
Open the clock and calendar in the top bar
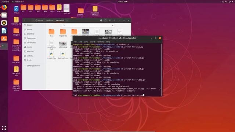click(x=122, y=1)
